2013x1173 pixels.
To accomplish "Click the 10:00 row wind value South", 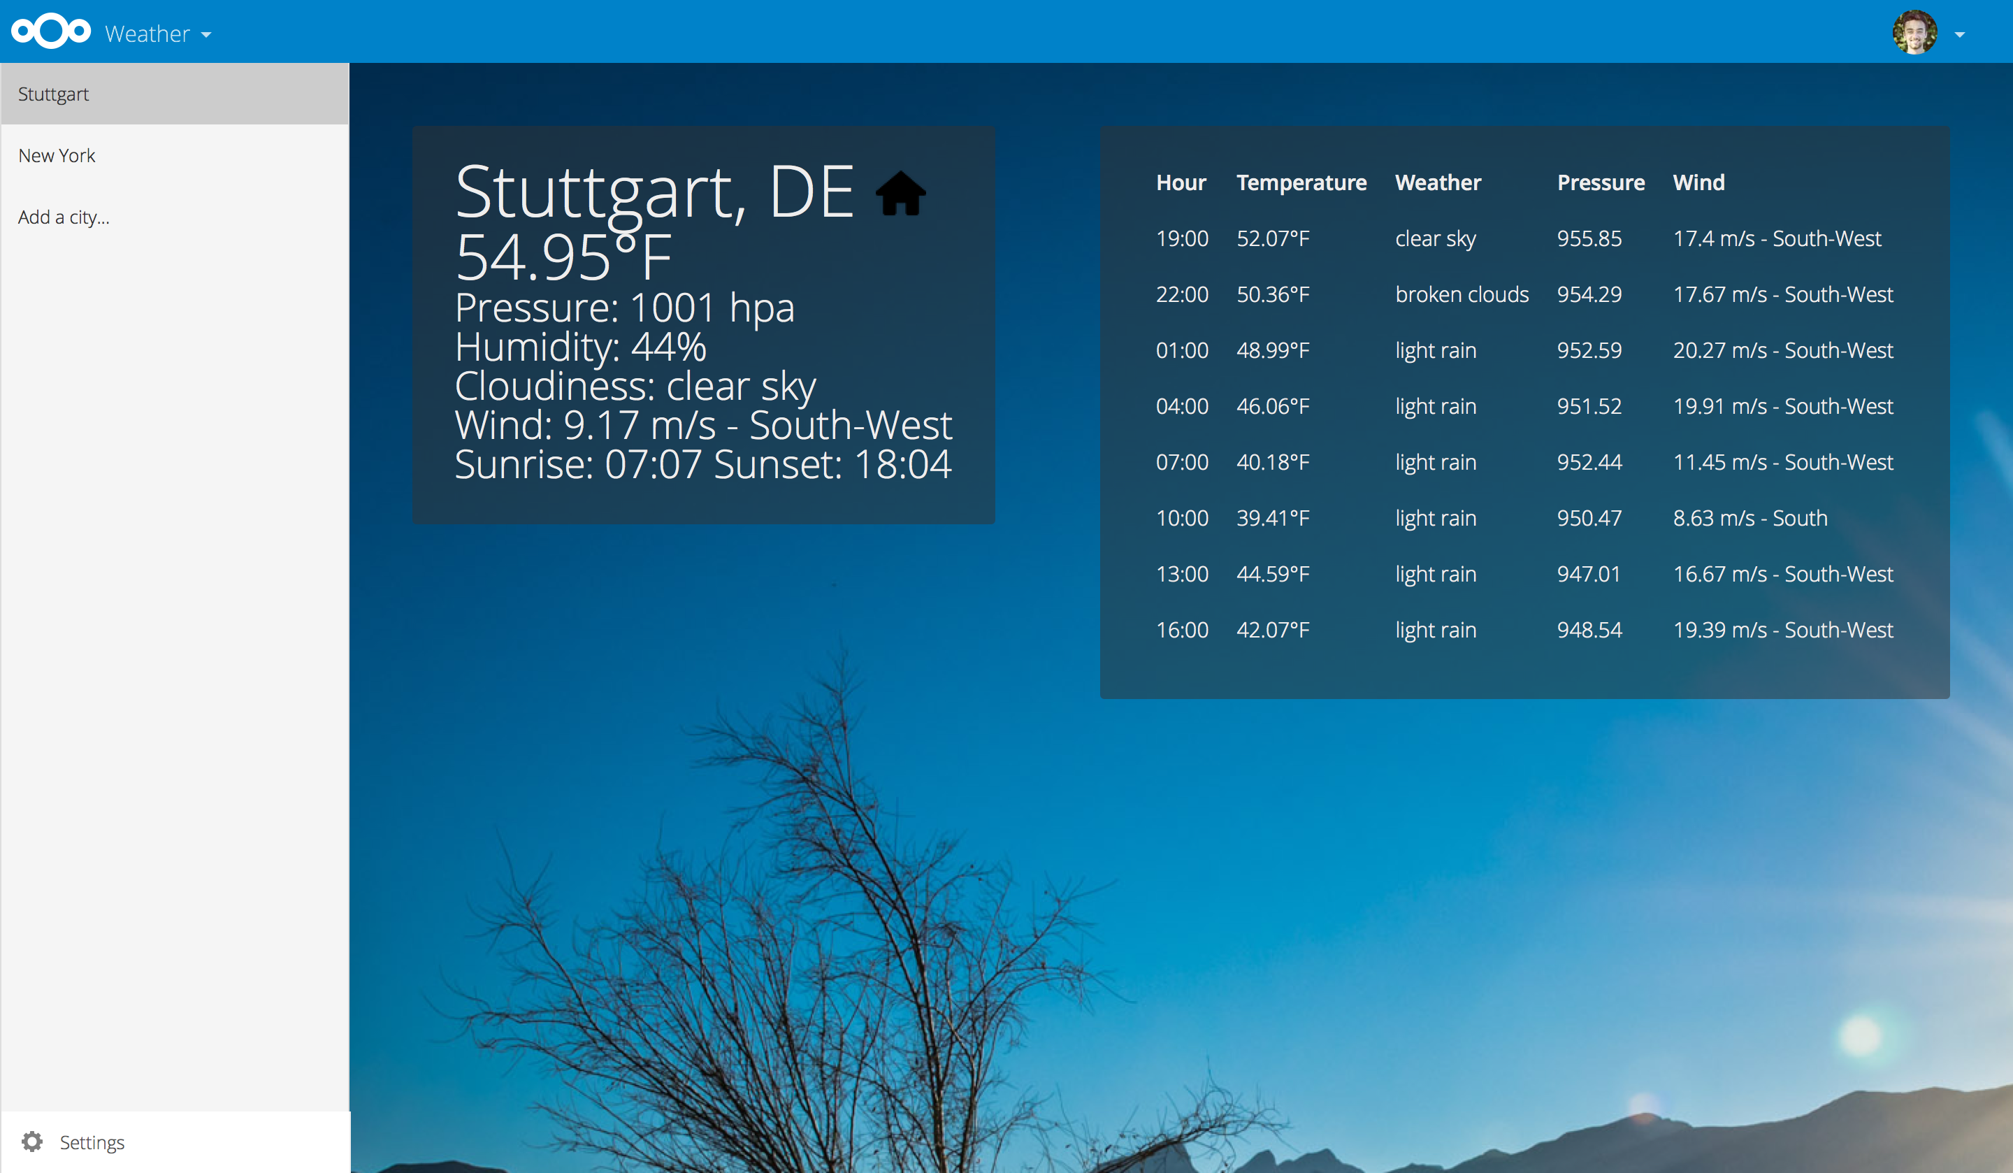I will tap(1749, 518).
